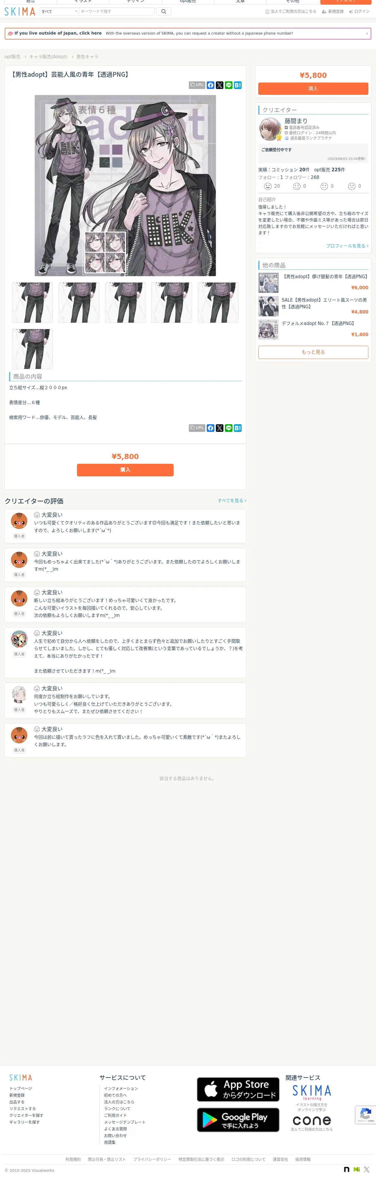The image size is (376, 1194).
Task: Click the SKIMA logo in the header
Action: click(20, 12)
